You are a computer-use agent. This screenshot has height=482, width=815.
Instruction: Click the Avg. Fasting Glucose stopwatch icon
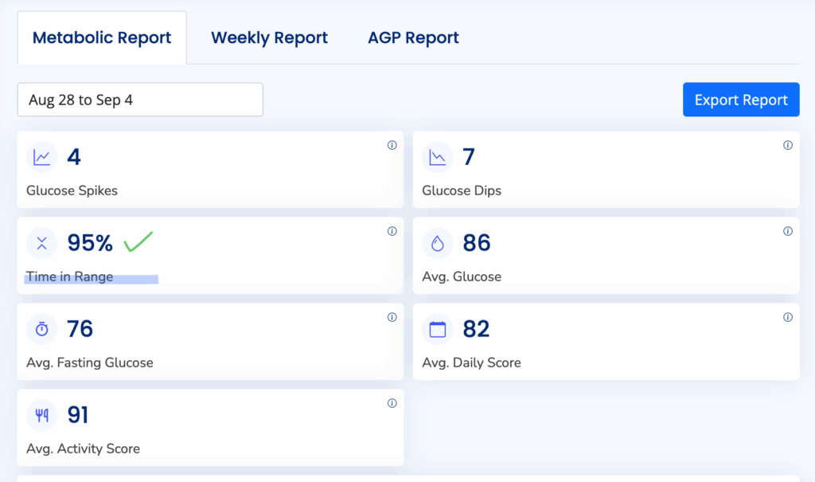coord(41,329)
